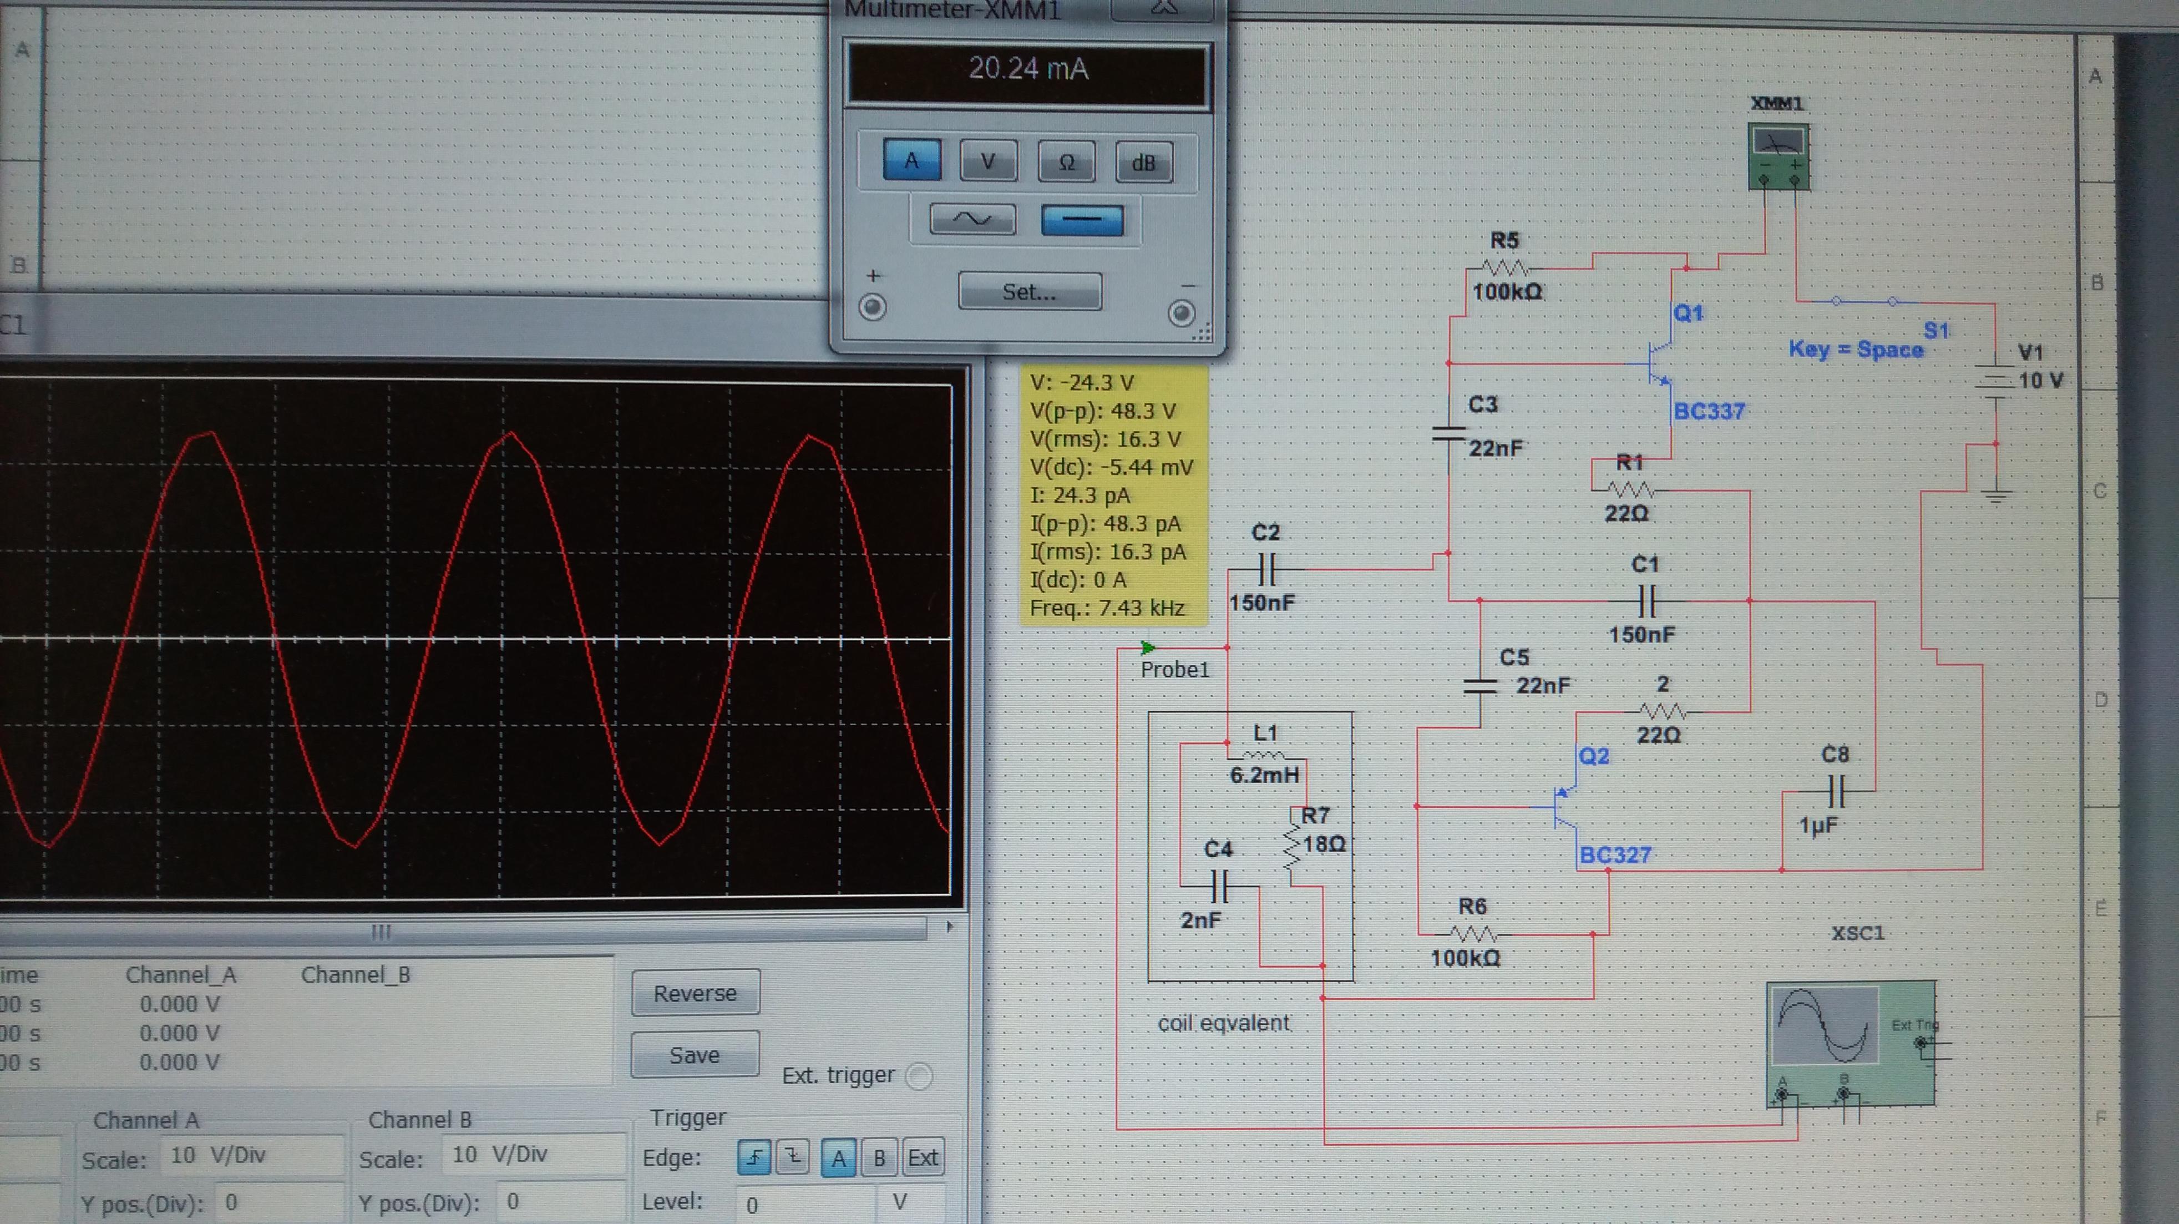The image size is (2179, 1224).
Task: Click the Channel B scale field
Action: [533, 1155]
